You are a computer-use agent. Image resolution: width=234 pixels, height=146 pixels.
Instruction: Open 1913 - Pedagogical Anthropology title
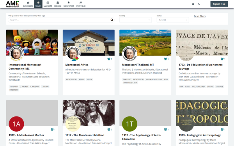click(x=200, y=135)
